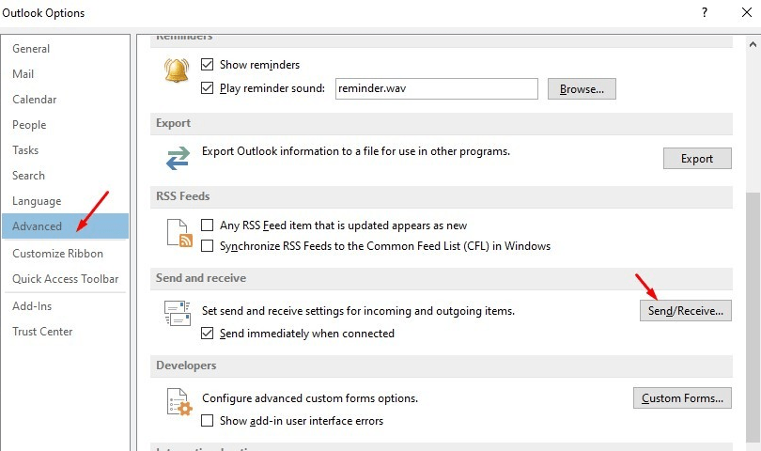Click the RSS feed document icon
761x451 pixels.
pyautogui.click(x=179, y=233)
